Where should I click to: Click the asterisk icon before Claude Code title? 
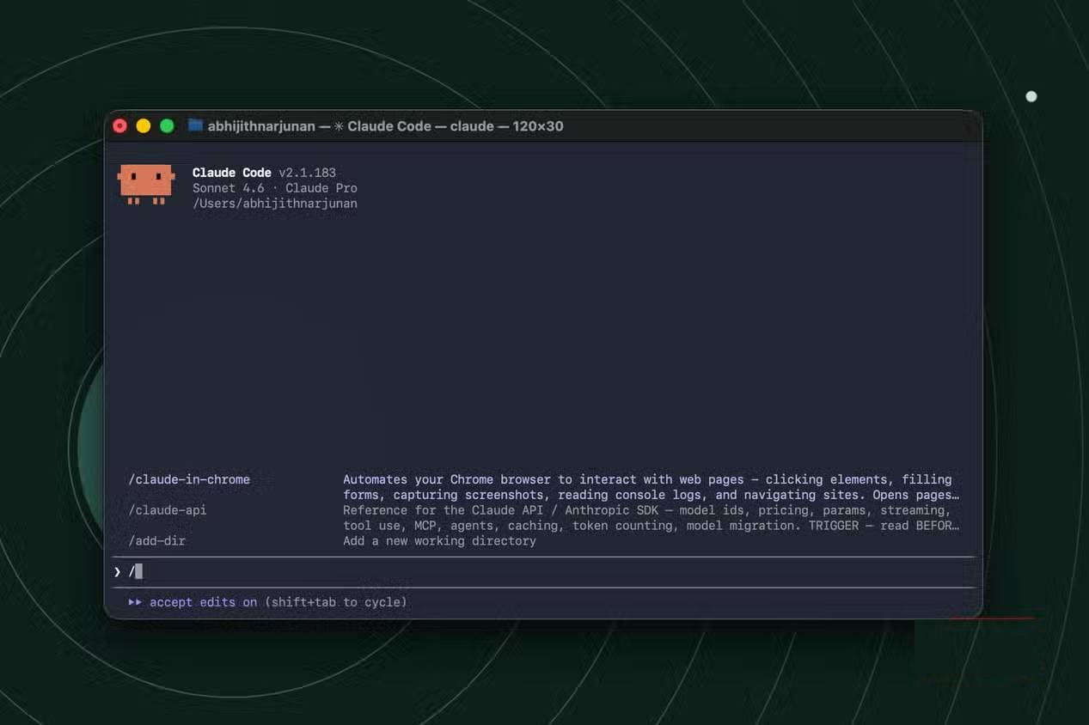click(x=339, y=126)
